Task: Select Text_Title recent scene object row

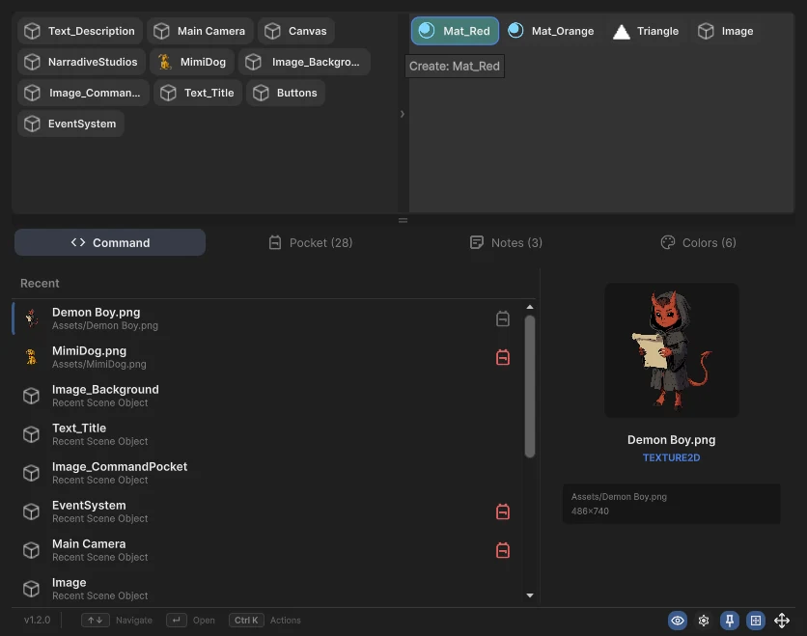Action: click(x=267, y=434)
